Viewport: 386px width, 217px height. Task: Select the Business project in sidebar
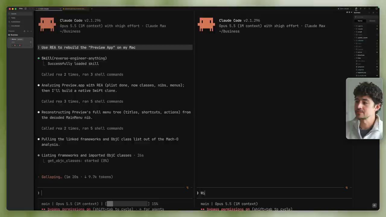tap(21, 35)
